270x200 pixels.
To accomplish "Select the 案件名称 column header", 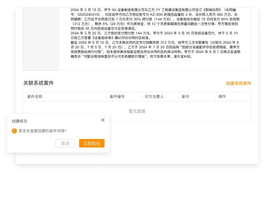I will (x=35, y=97).
